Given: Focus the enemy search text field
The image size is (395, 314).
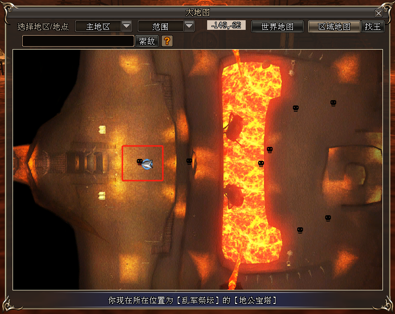Looking at the screenshot, I should (78, 41).
